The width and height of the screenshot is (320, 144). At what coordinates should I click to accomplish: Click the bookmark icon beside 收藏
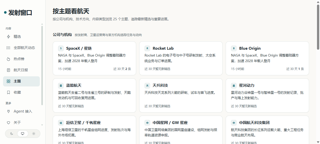pos(8,92)
